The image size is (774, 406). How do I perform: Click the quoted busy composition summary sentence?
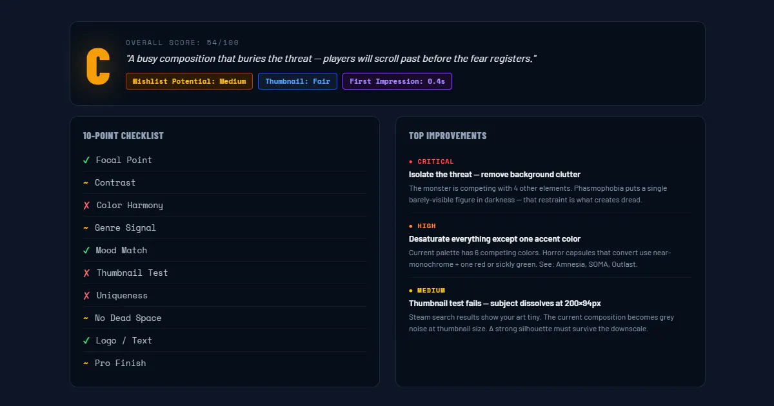click(x=331, y=59)
